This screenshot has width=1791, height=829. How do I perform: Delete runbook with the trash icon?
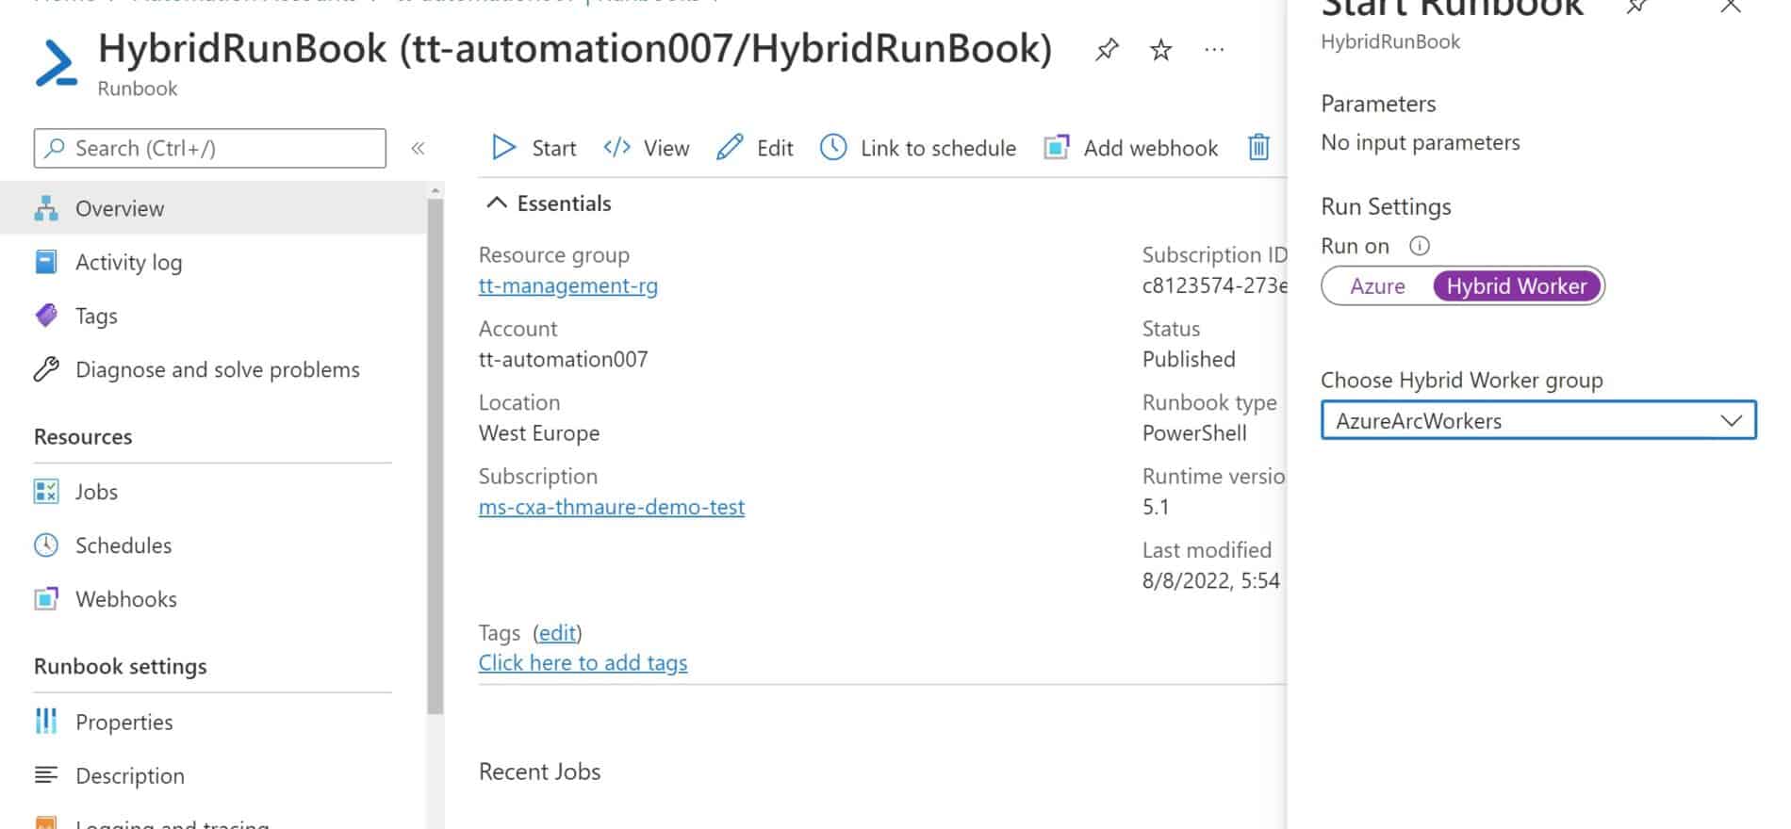pos(1258,148)
